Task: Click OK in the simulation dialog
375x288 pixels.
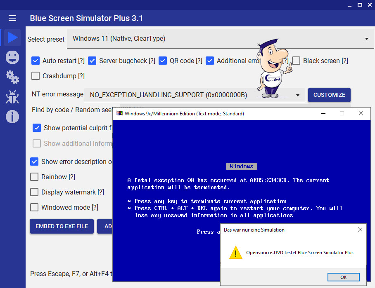Action: 343,277
